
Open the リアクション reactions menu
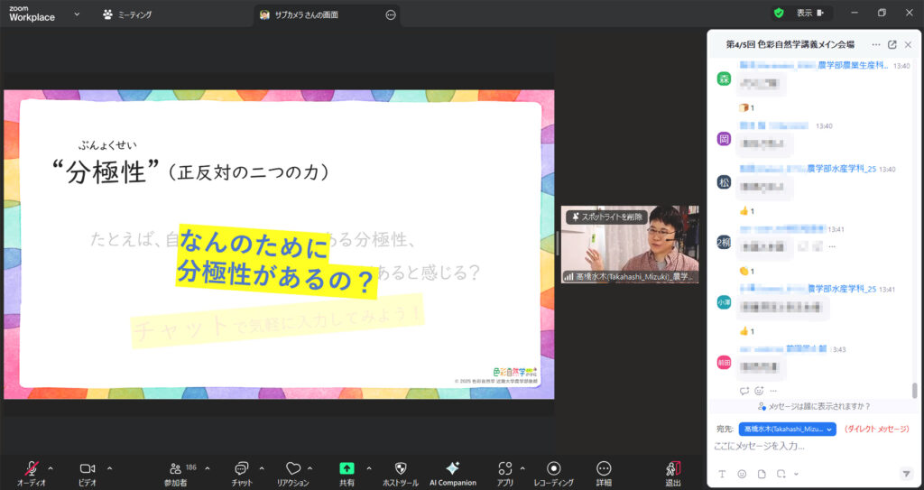coord(292,469)
